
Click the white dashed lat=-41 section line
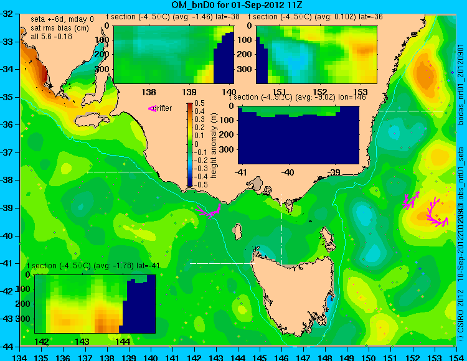point(222,263)
